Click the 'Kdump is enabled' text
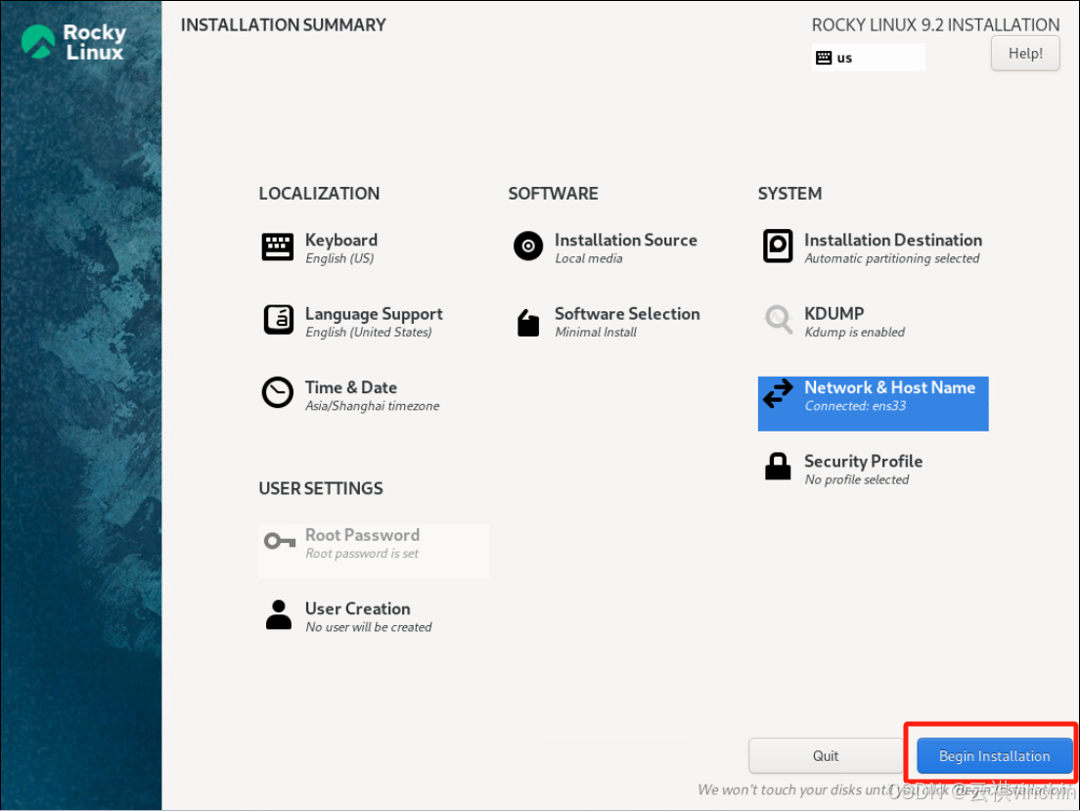This screenshot has width=1080, height=811. pyautogui.click(x=855, y=332)
